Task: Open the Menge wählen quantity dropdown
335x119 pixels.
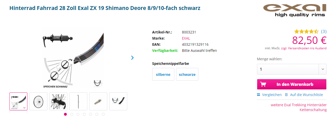Action: 292,69
